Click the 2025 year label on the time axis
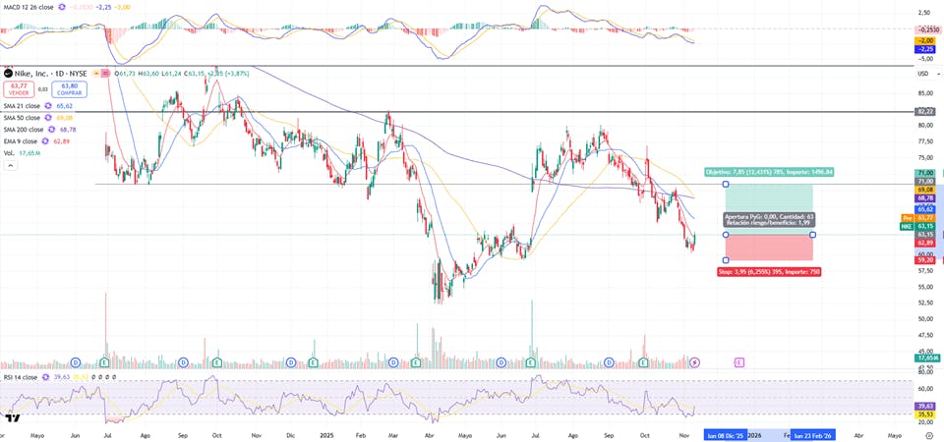Screen dimensions: 944x442 [328, 435]
